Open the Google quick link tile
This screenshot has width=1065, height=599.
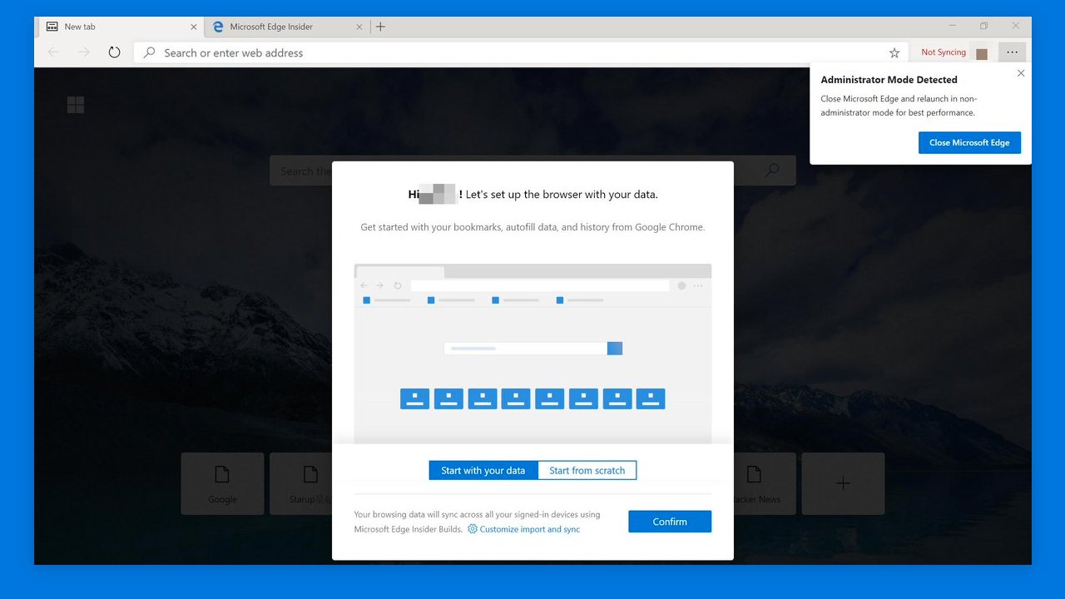tap(222, 483)
